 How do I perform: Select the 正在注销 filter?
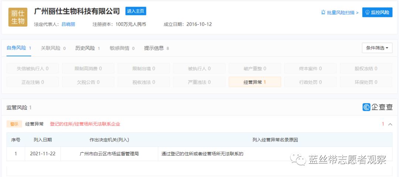tap(33, 82)
